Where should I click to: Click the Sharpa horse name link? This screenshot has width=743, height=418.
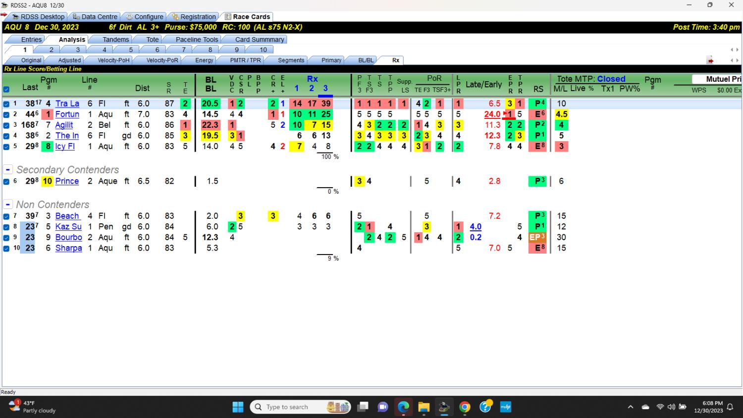click(68, 248)
